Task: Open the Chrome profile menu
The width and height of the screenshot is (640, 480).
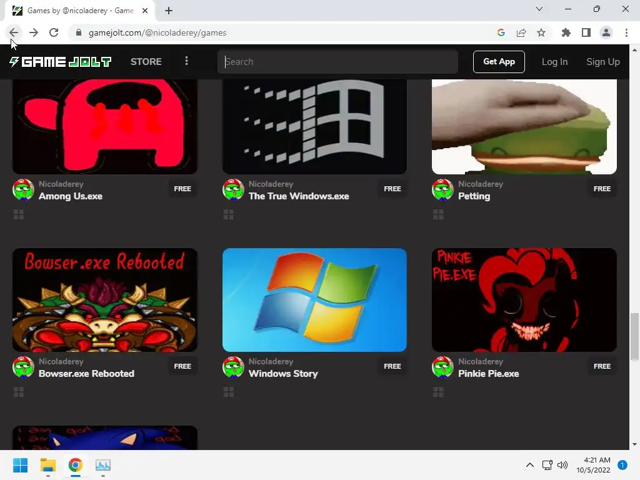Action: pyautogui.click(x=606, y=32)
